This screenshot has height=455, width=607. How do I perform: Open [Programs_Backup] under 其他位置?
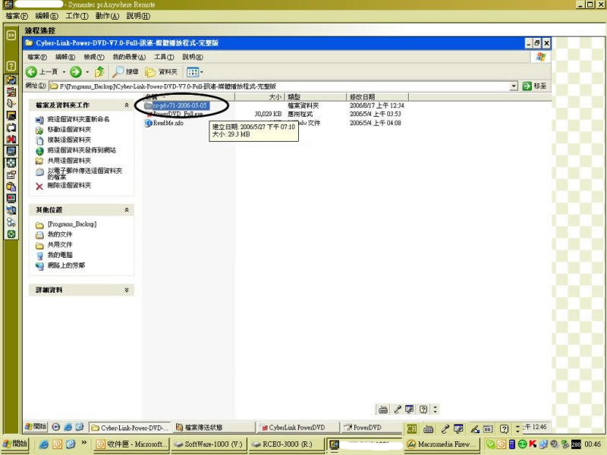(x=72, y=224)
